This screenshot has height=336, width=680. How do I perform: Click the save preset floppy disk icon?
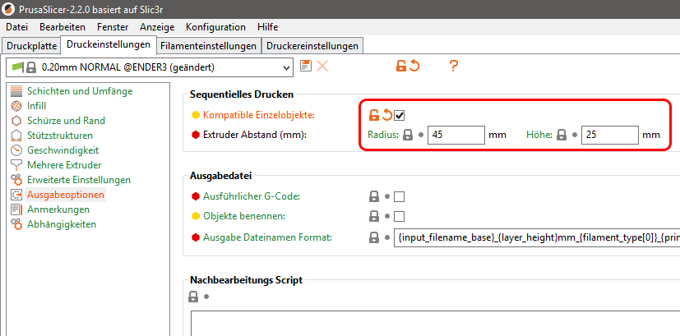coord(306,67)
